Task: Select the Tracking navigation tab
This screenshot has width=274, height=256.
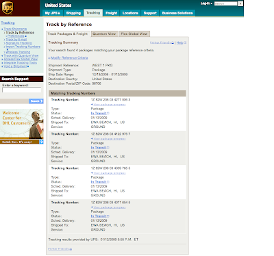Action: tap(93, 13)
